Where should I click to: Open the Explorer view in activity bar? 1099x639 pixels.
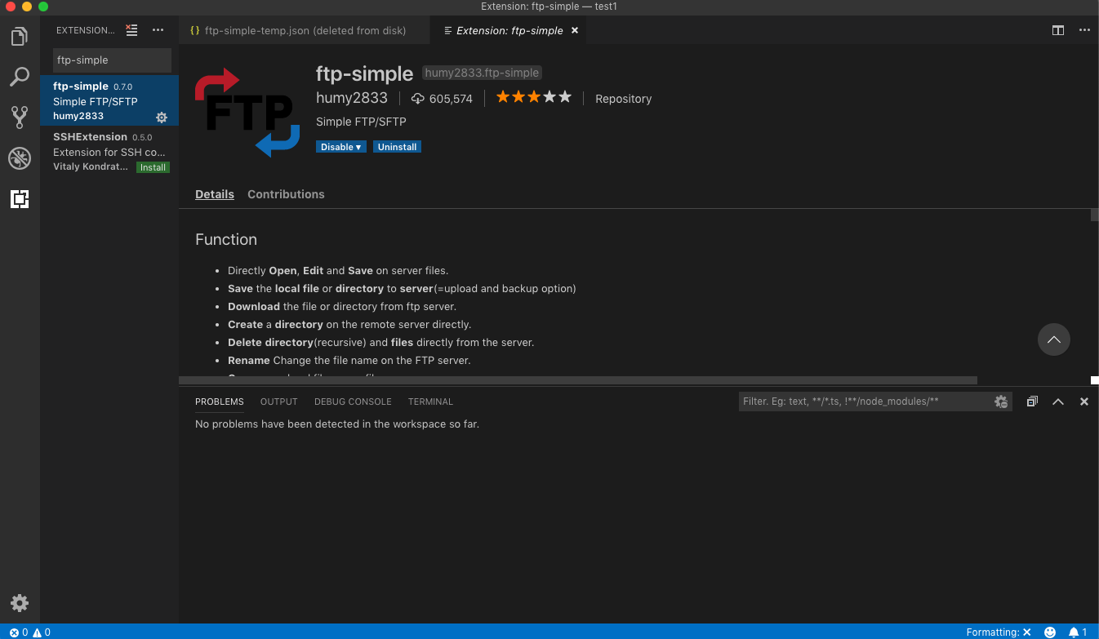tap(20, 37)
